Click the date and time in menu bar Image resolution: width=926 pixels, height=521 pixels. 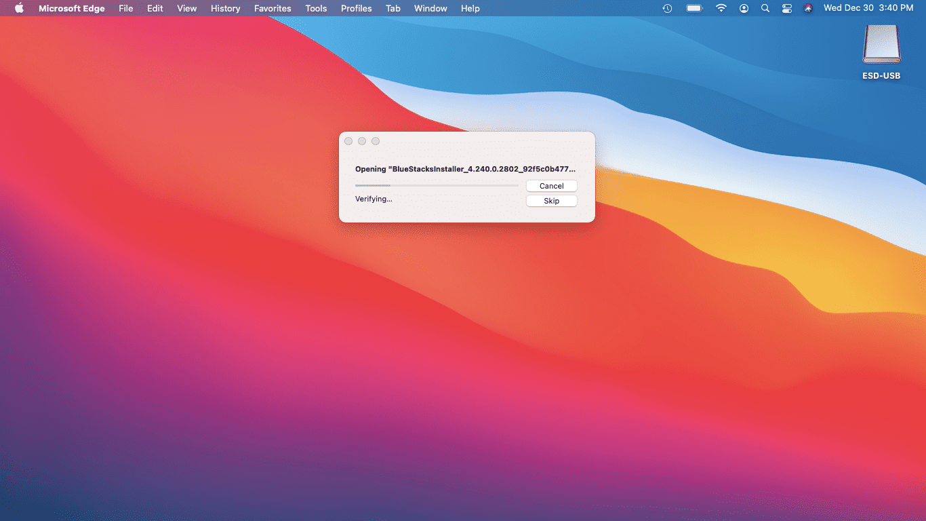tap(868, 8)
